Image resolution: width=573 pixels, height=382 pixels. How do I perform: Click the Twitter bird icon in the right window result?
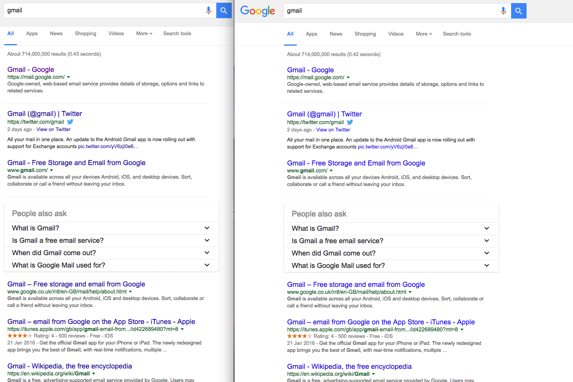coord(350,122)
